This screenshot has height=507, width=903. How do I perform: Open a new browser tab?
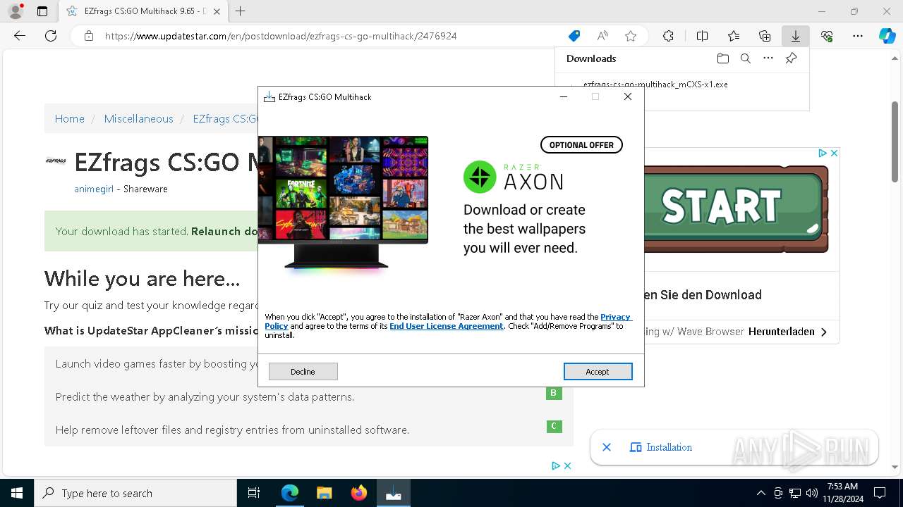[x=241, y=11]
